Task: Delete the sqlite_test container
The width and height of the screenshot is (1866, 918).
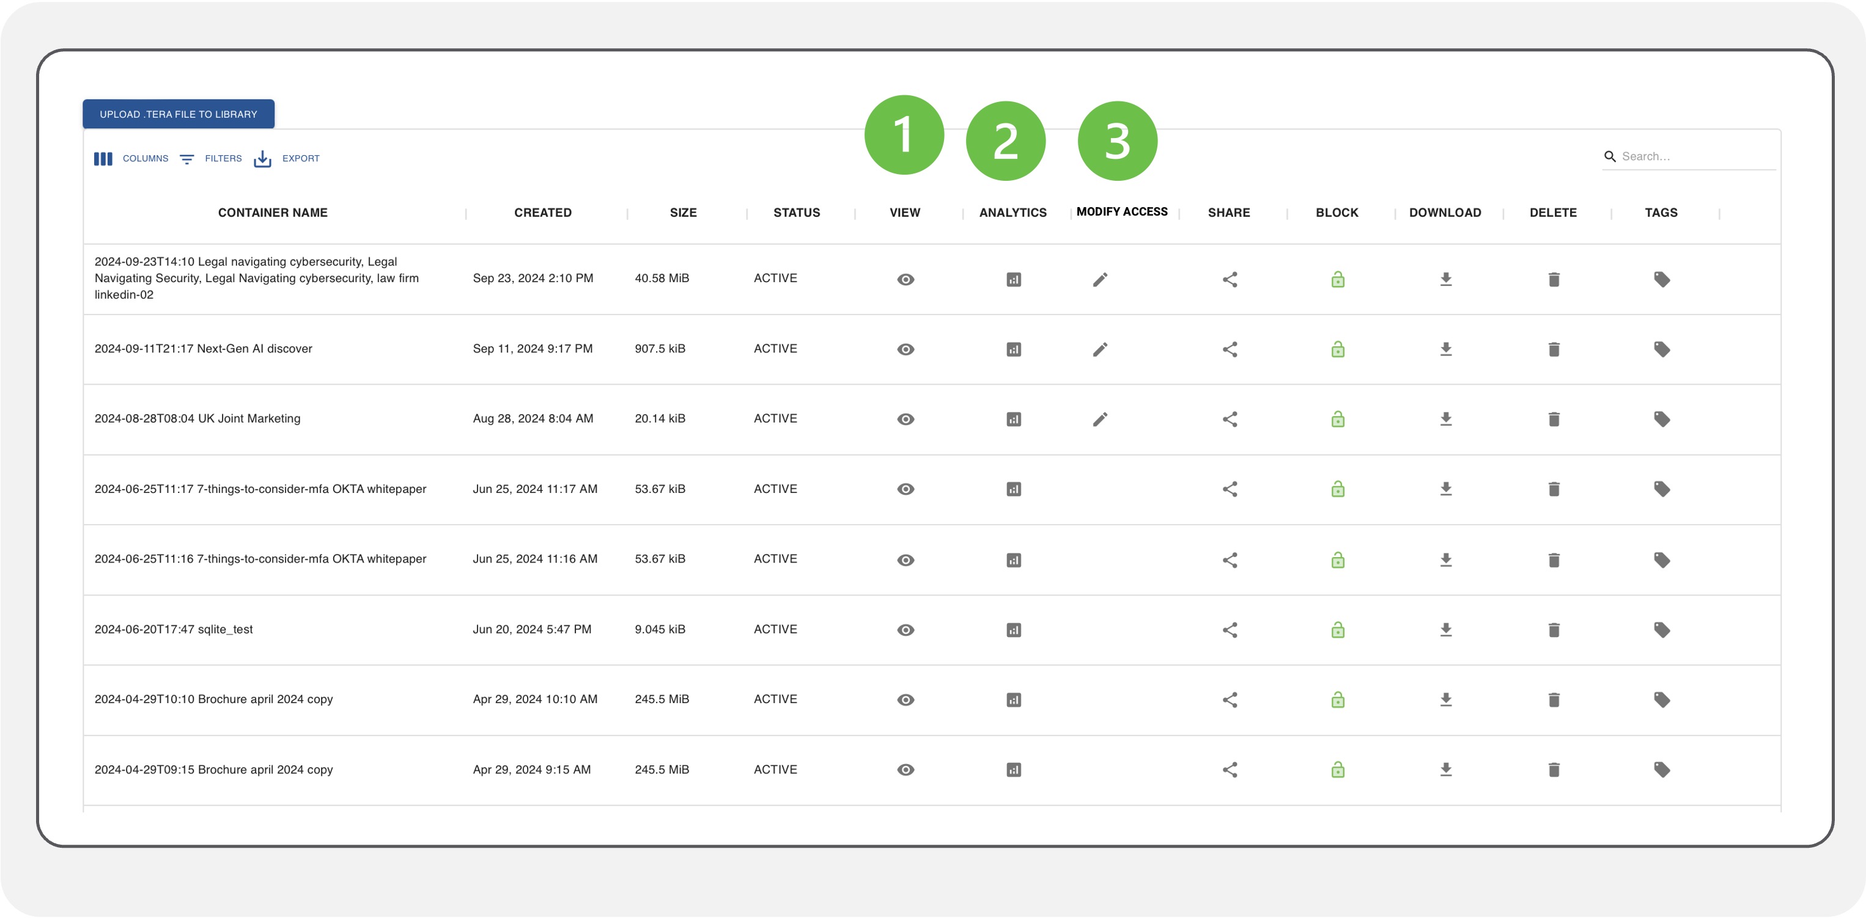Action: (x=1554, y=630)
